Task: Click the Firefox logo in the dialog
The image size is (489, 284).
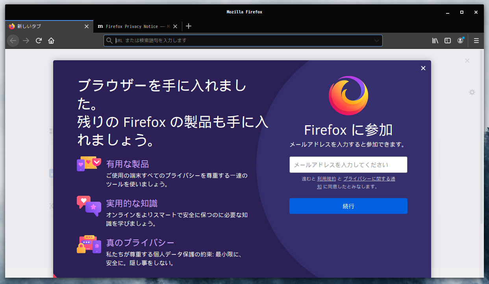Action: click(348, 96)
